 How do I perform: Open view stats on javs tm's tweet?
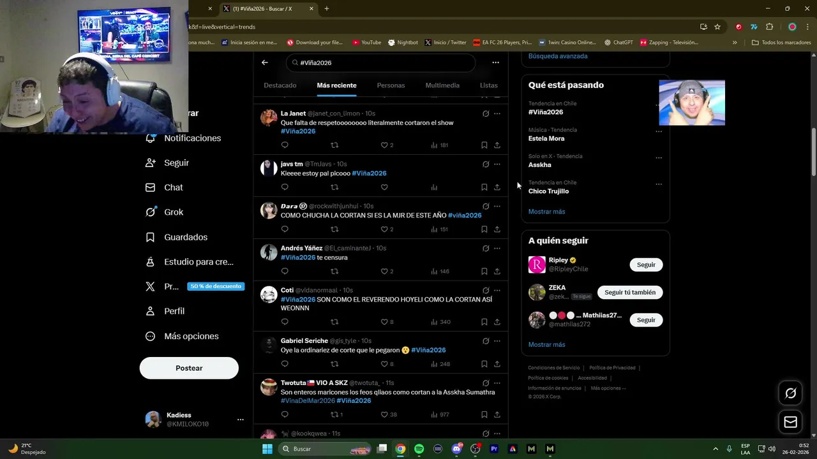coord(434,187)
